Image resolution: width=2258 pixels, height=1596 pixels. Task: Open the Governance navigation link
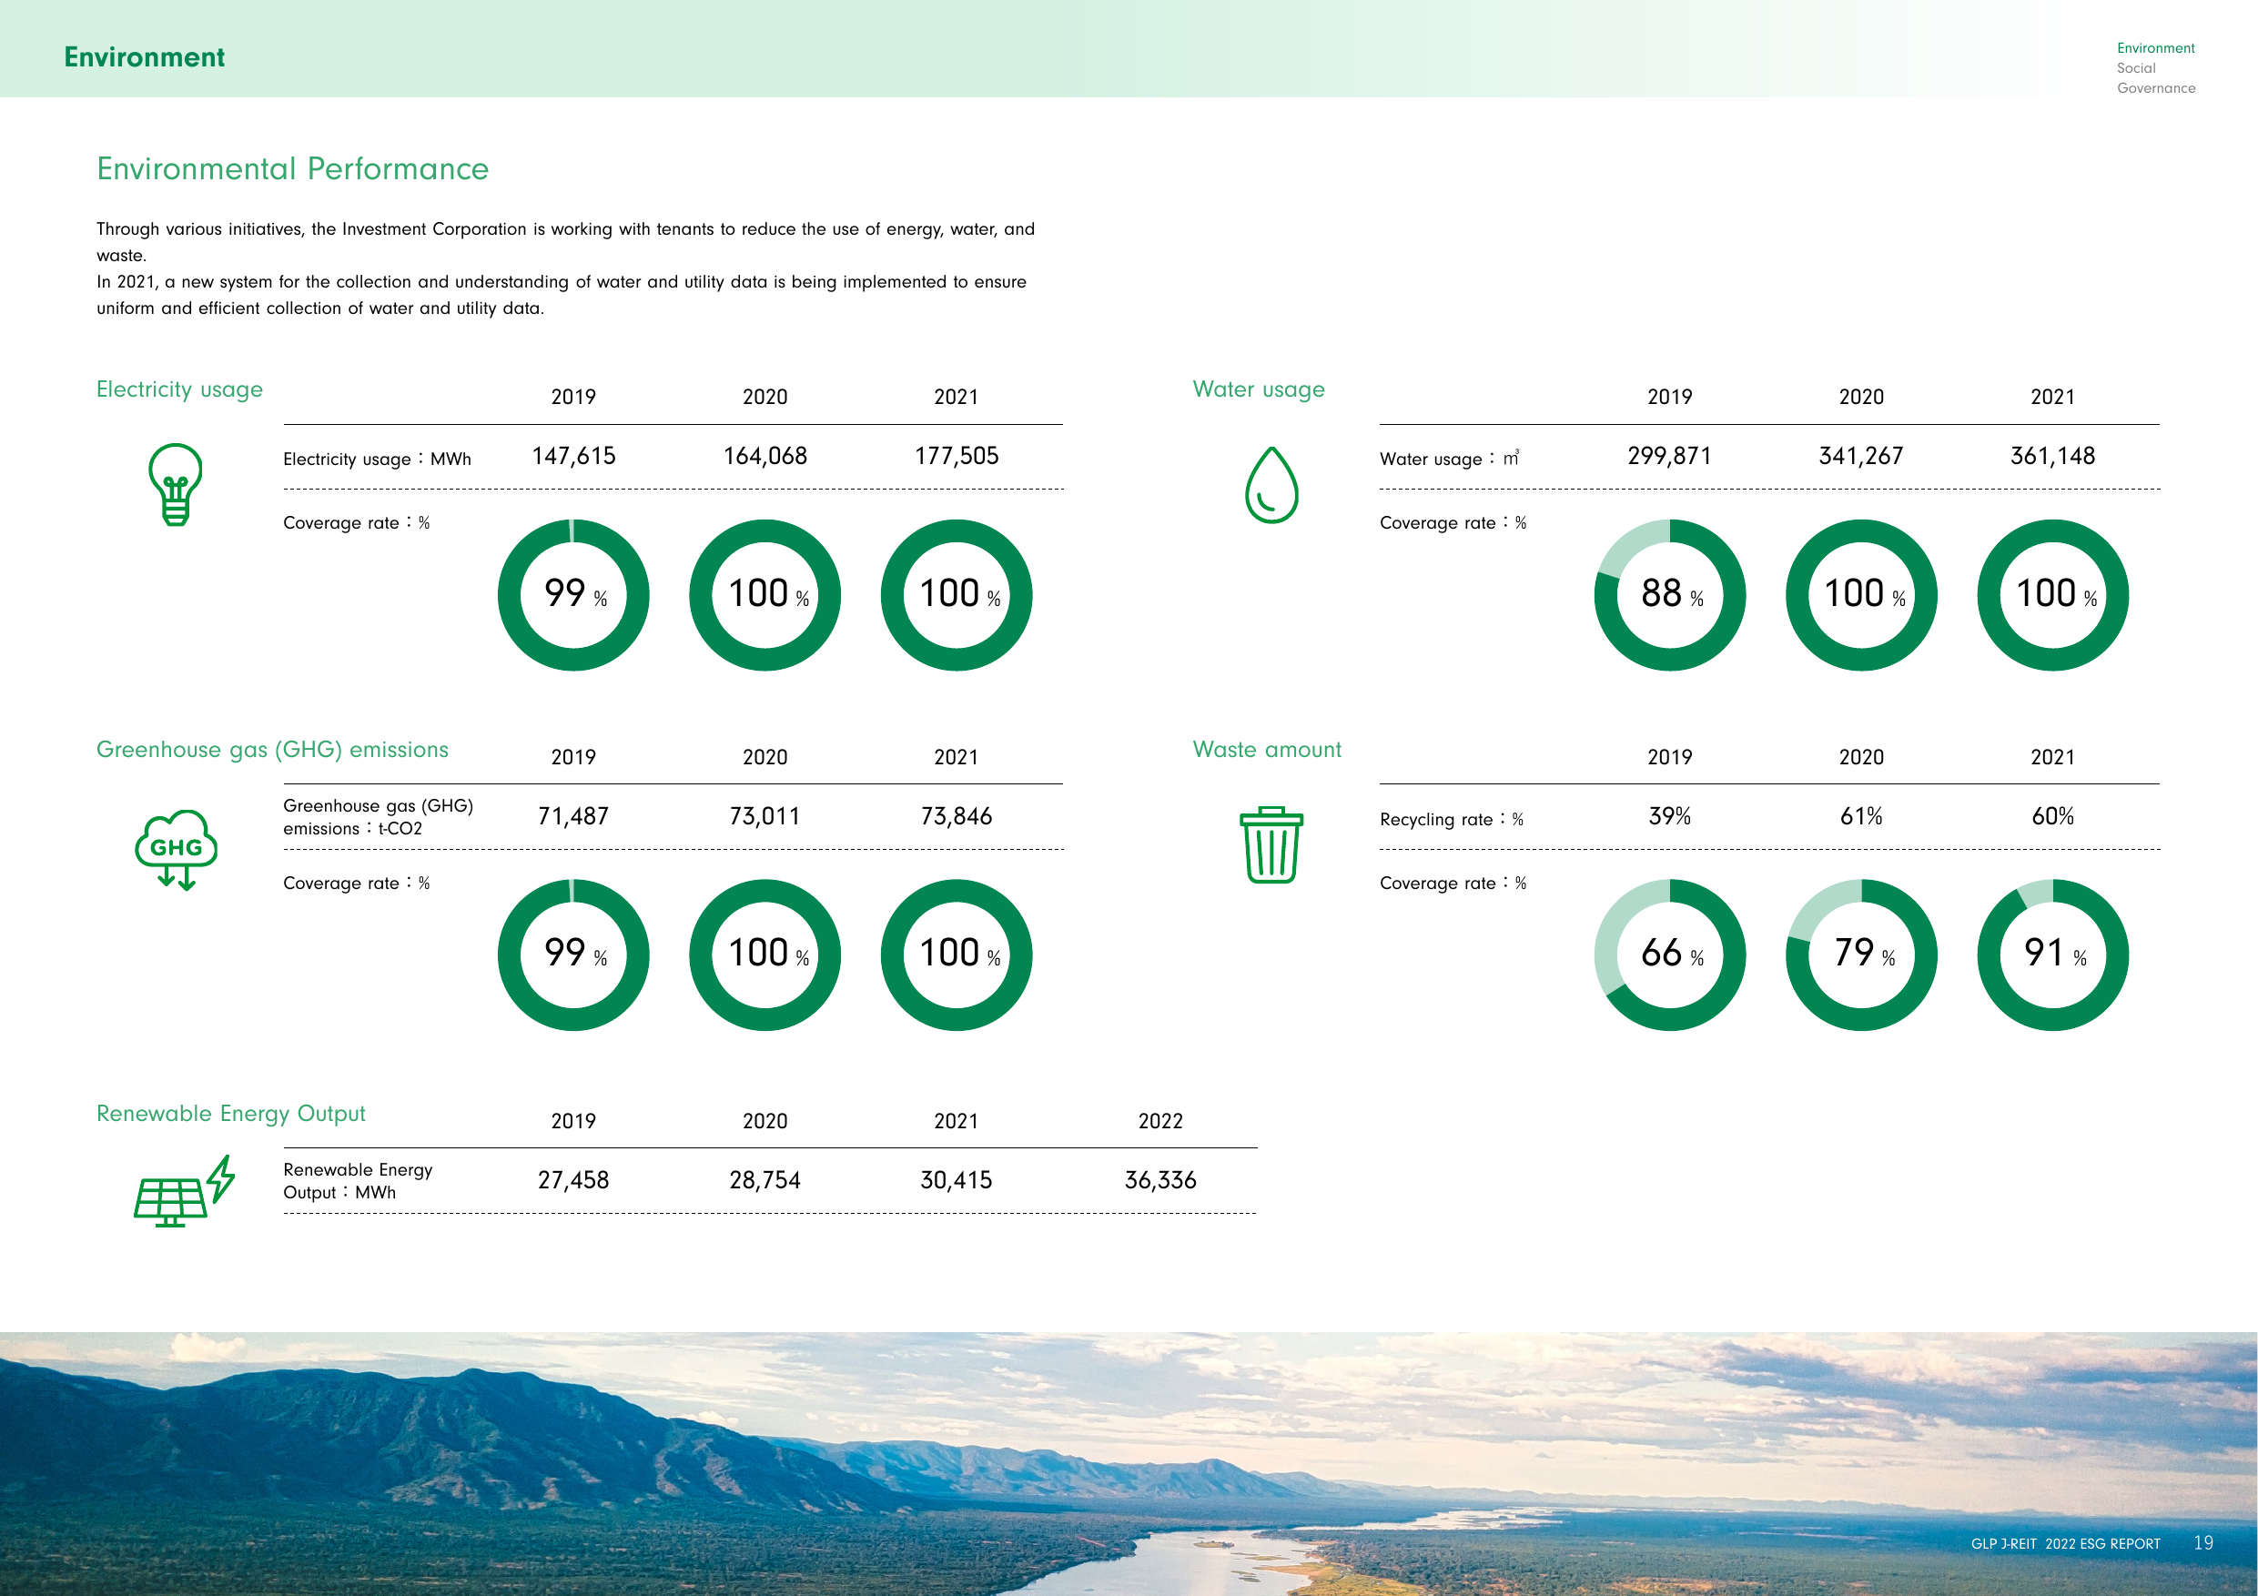pyautogui.click(x=2156, y=88)
